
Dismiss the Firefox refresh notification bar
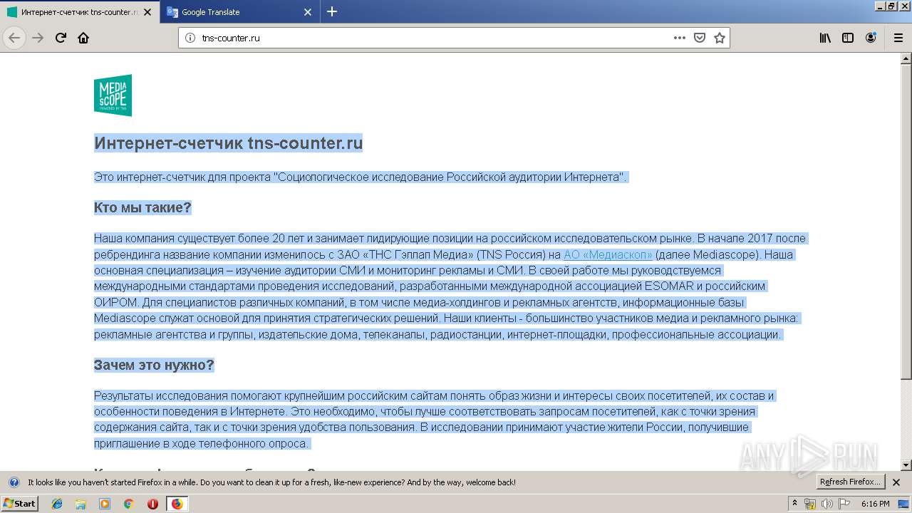tap(896, 482)
